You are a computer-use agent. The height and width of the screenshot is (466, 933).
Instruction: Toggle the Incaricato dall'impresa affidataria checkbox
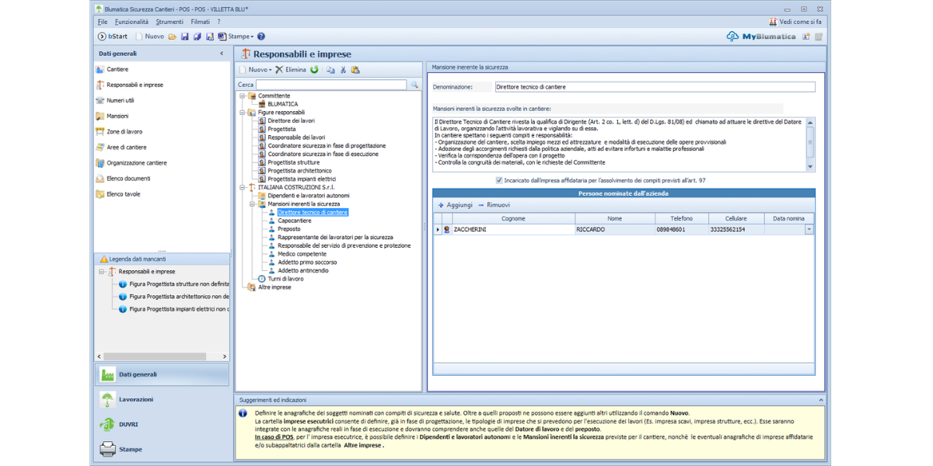(499, 180)
